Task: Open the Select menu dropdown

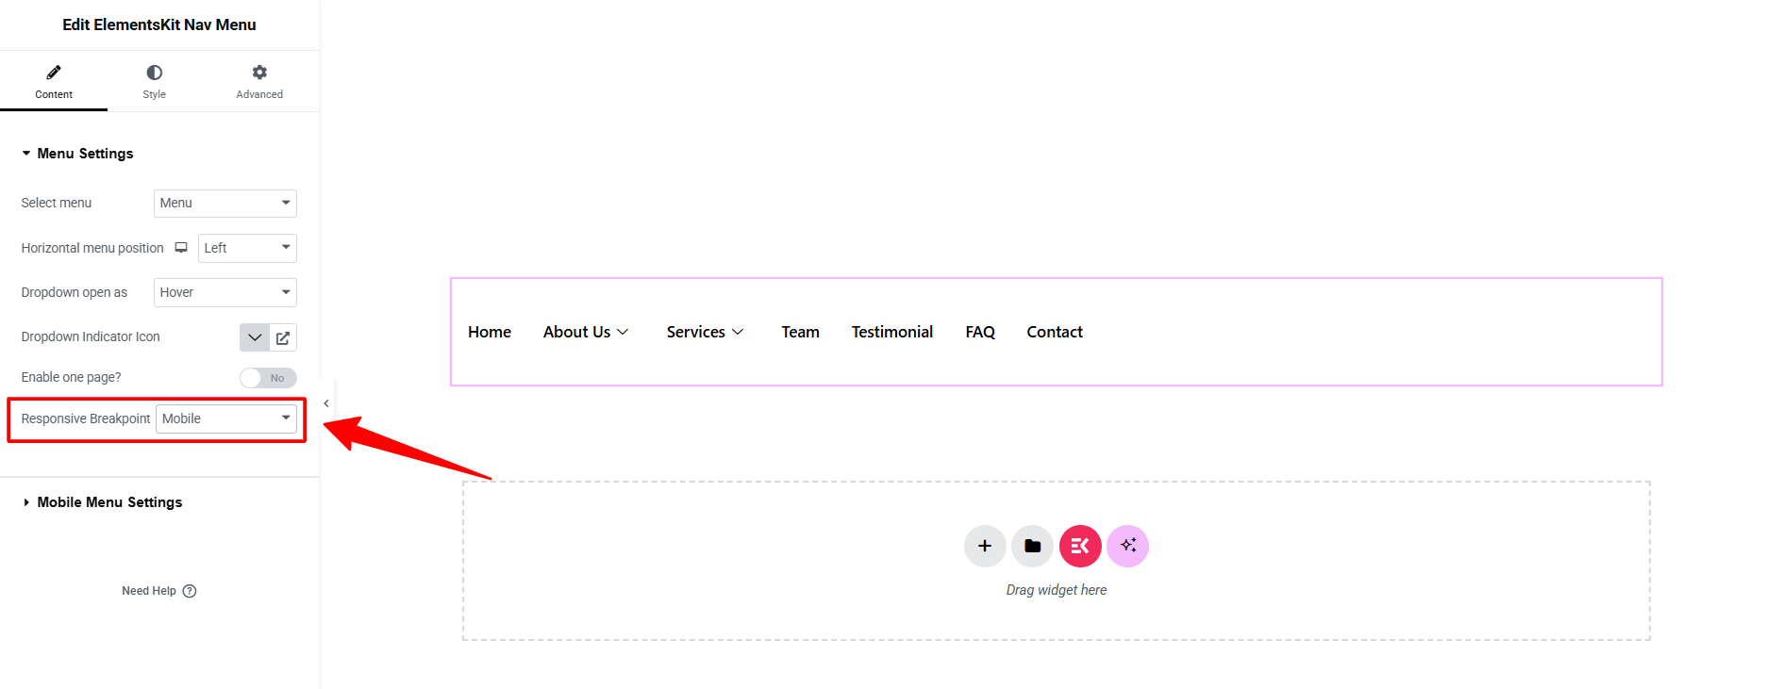Action: 225,203
